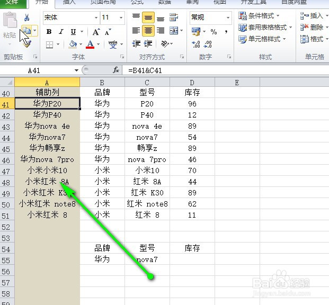Click text orientation icon
The width and height of the screenshot is (329, 305).
(x=165, y=43)
